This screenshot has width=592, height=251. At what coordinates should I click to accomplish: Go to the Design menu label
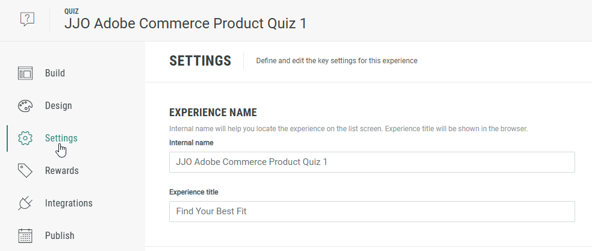(x=58, y=106)
